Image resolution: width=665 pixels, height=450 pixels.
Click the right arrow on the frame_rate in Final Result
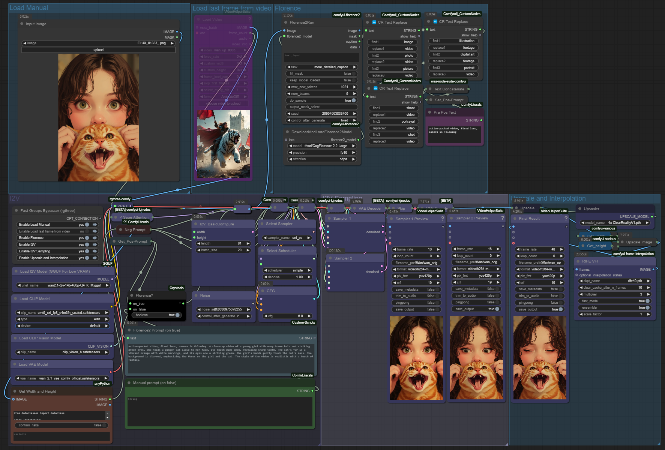(561, 249)
